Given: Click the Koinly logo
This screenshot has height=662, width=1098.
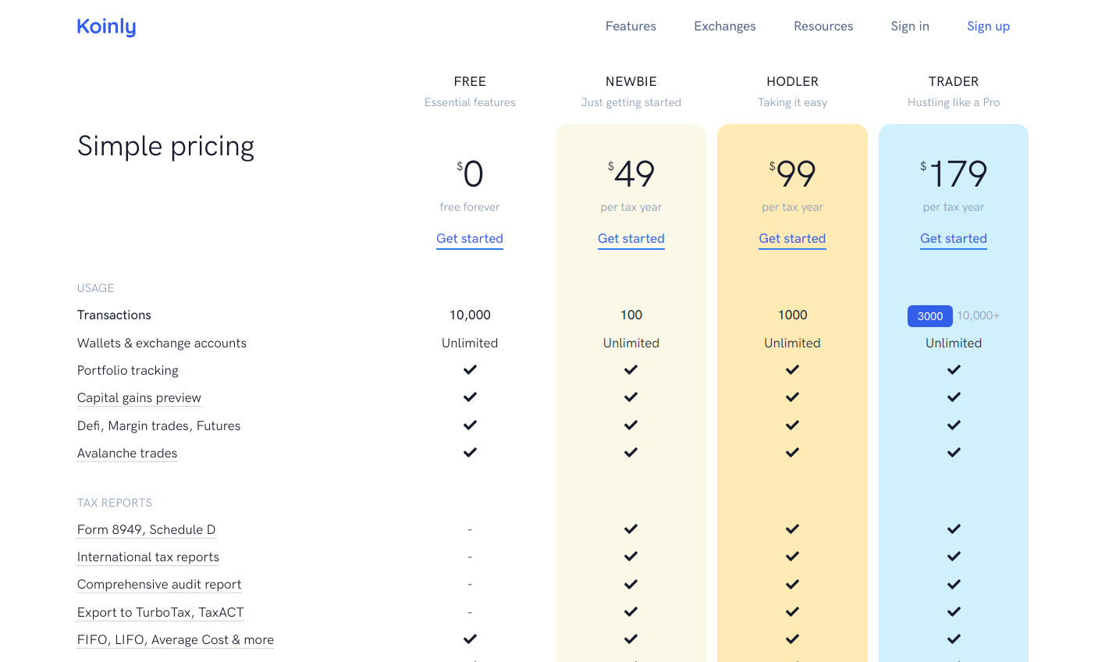Looking at the screenshot, I should pos(106,27).
